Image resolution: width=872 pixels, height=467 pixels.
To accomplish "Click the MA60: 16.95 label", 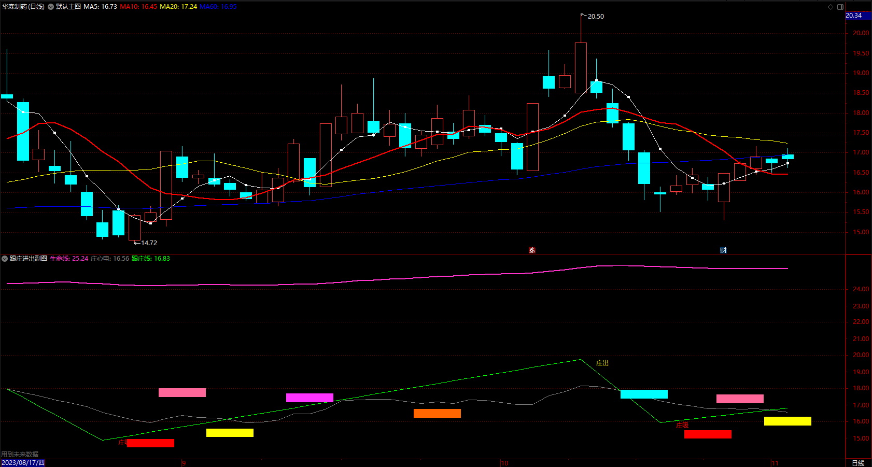I will coord(218,7).
